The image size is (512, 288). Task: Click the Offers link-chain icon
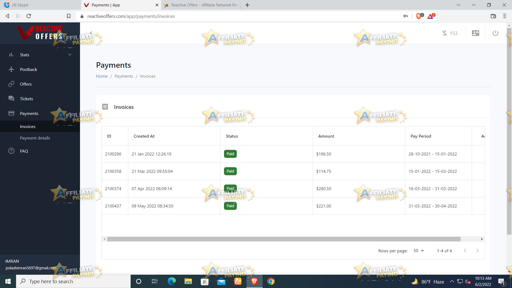tap(11, 84)
